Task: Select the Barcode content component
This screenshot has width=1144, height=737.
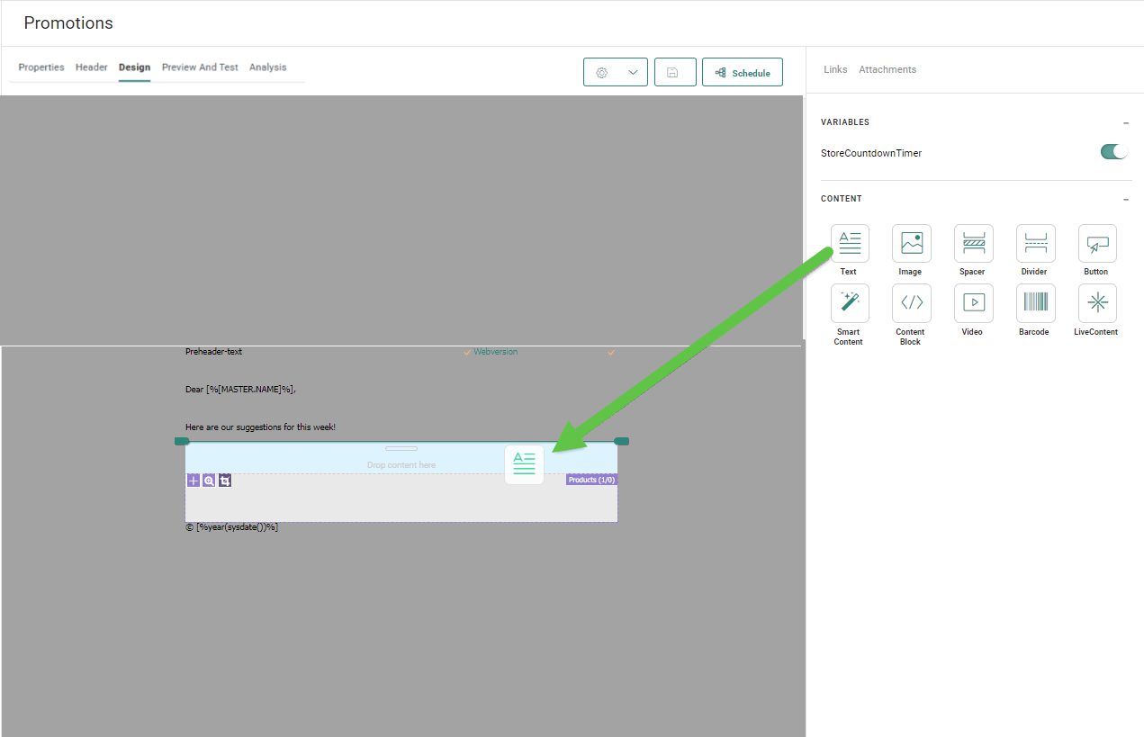Action: pos(1035,303)
